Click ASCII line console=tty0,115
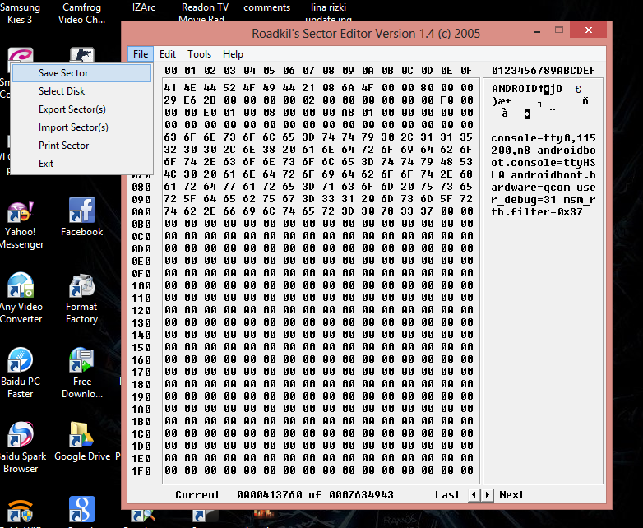643x528 pixels. (544, 138)
